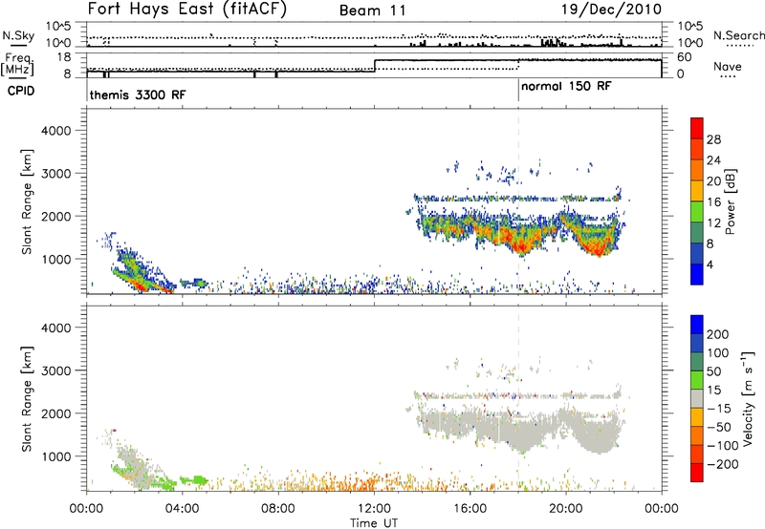The image size is (765, 529).
Task: Click the '08:00' time axis tick label
Action: [278, 509]
